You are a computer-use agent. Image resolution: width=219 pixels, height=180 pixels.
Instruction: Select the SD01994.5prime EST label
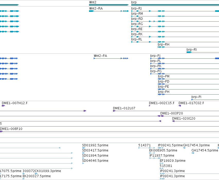click(x=95, y=156)
